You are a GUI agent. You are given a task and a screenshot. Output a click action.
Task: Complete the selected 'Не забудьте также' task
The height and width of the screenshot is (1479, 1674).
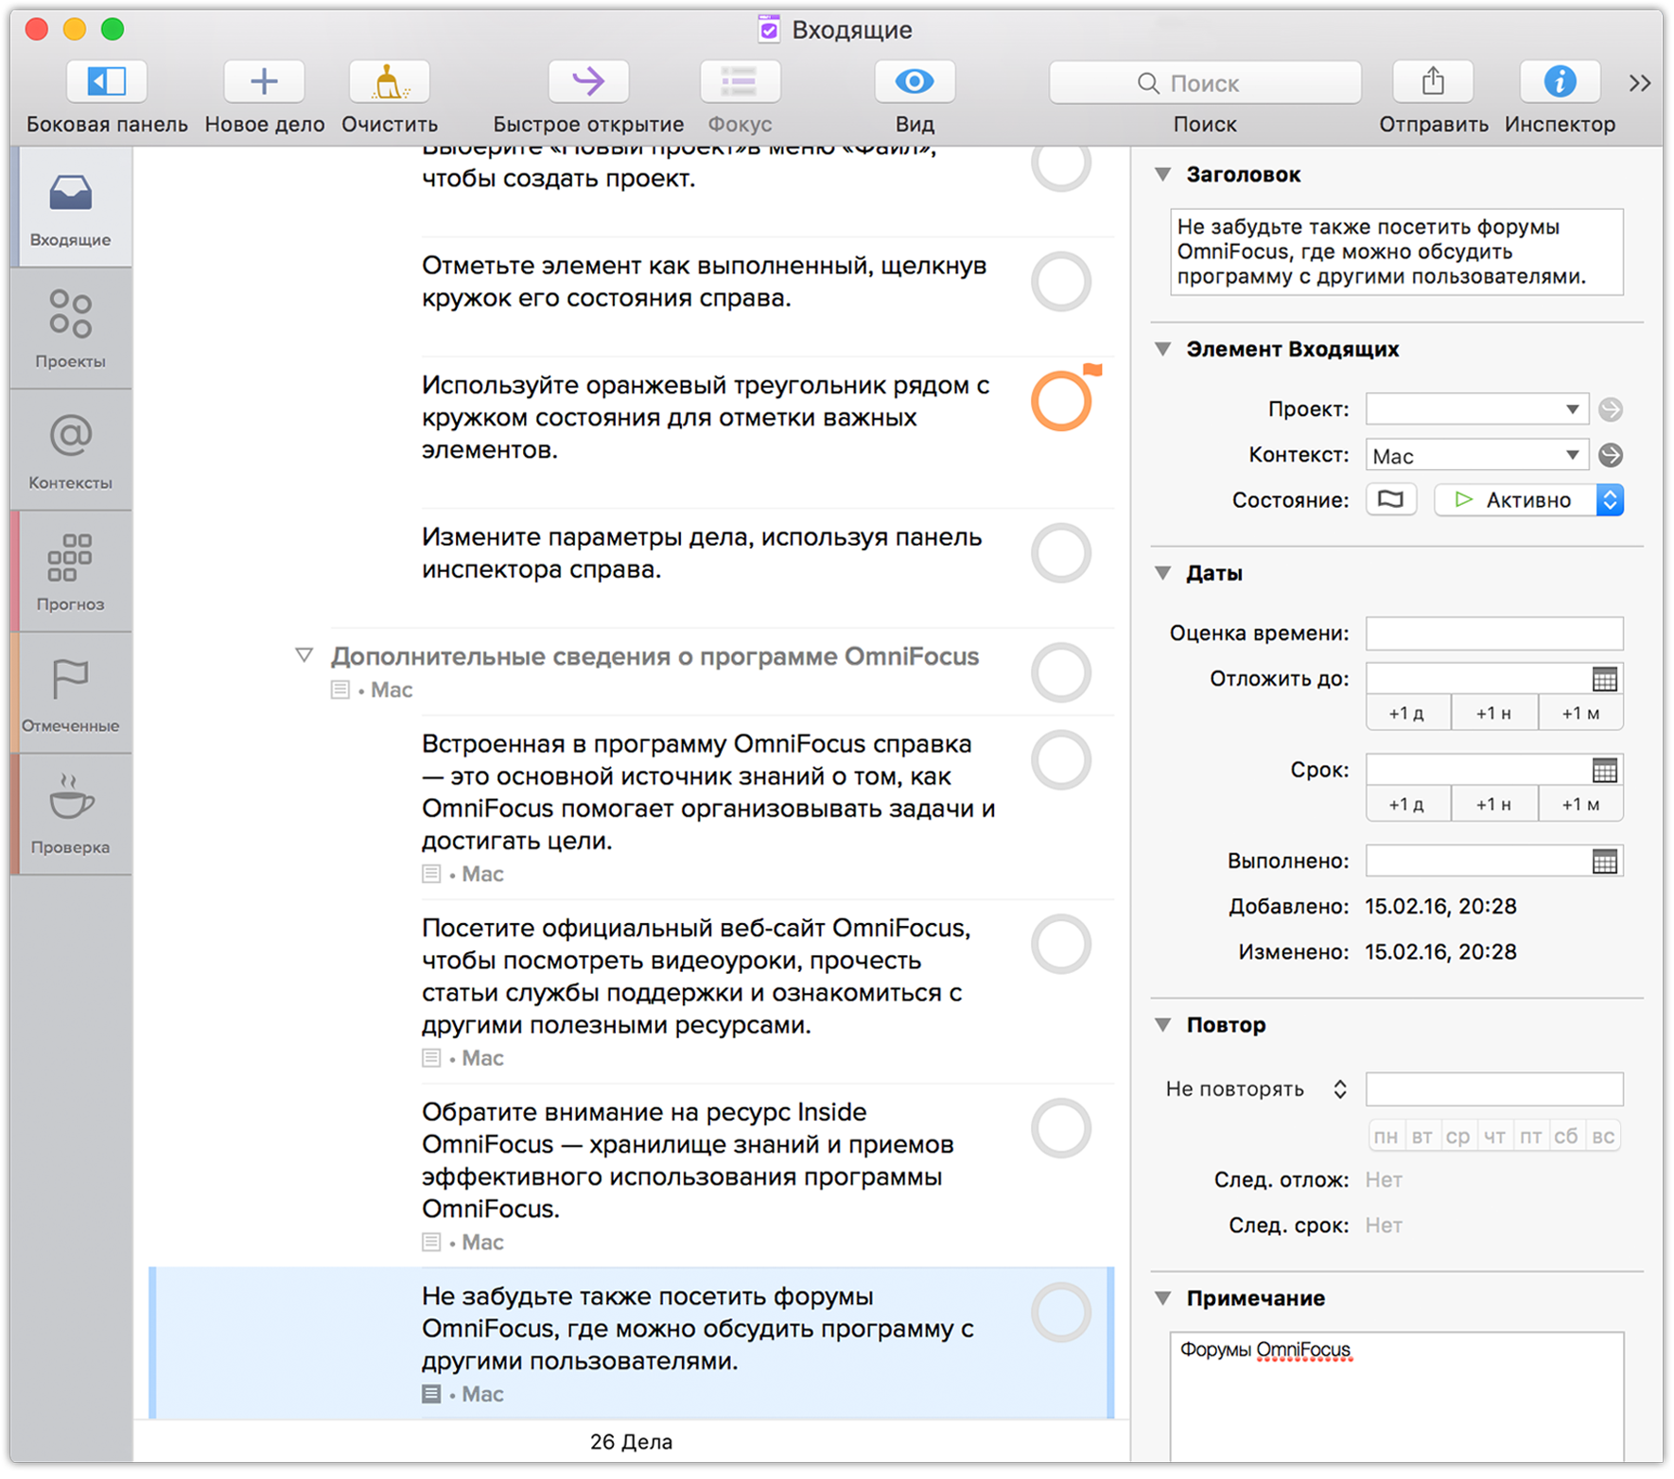coord(1060,1313)
